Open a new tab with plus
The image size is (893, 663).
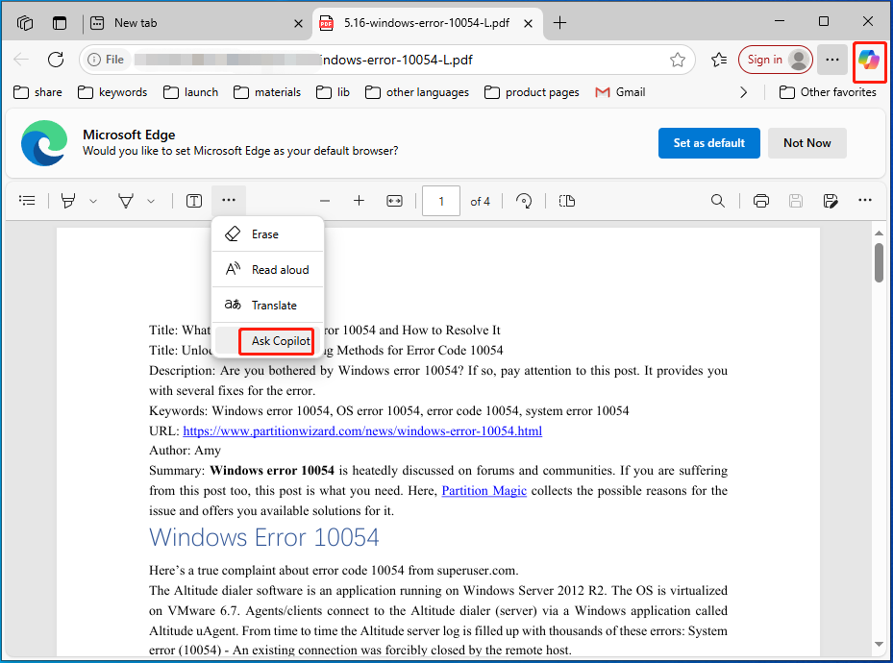tap(559, 23)
